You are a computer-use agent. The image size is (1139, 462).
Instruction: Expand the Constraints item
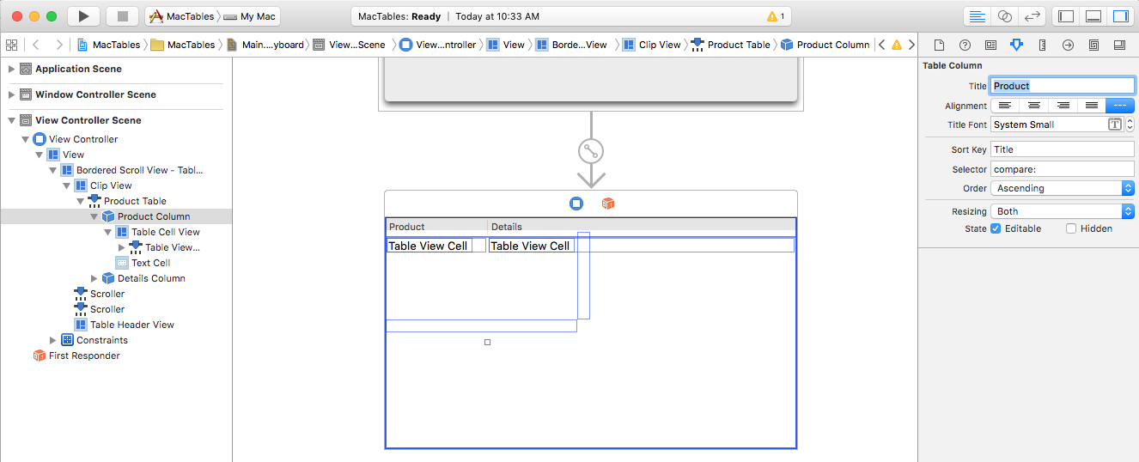[53, 340]
